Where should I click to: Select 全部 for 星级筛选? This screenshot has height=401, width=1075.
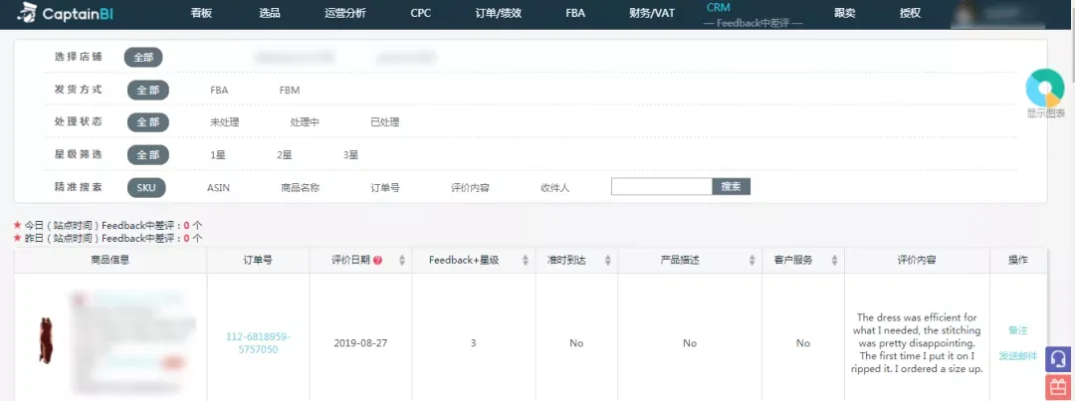coord(148,154)
